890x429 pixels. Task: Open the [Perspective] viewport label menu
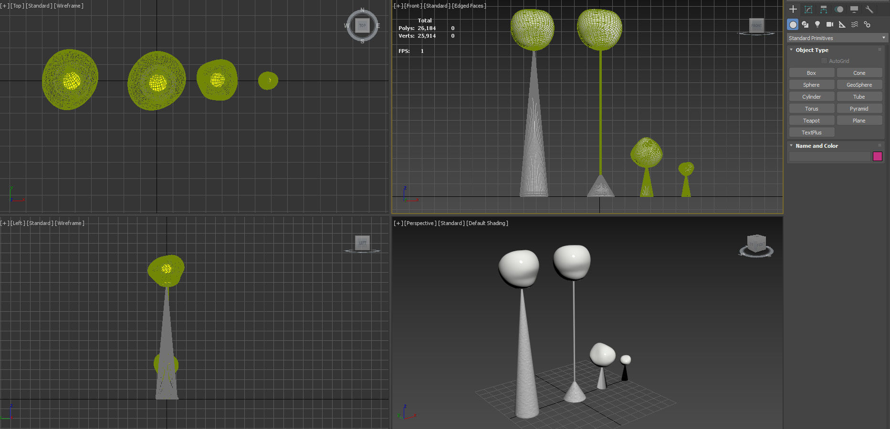click(x=420, y=223)
